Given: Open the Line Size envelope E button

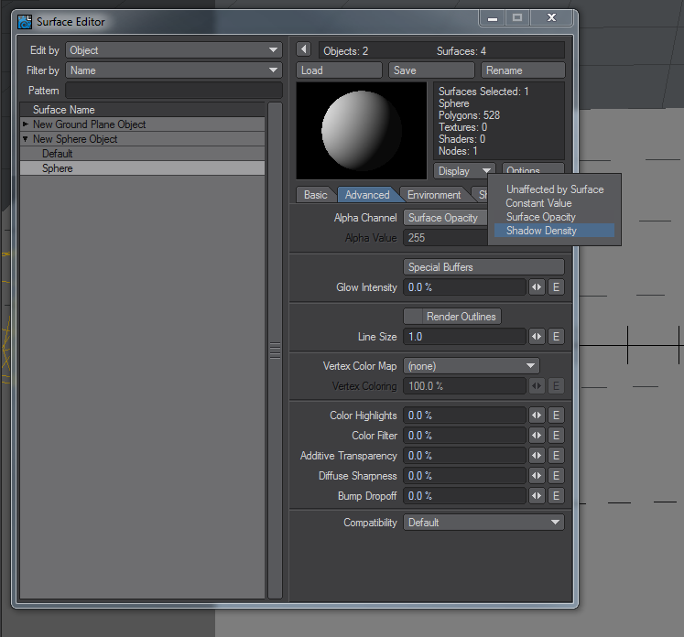Looking at the screenshot, I should tap(556, 337).
